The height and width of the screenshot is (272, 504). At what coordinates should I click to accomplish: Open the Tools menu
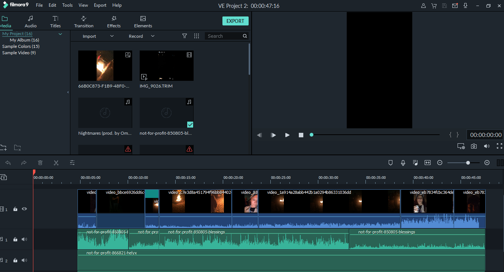67,5
